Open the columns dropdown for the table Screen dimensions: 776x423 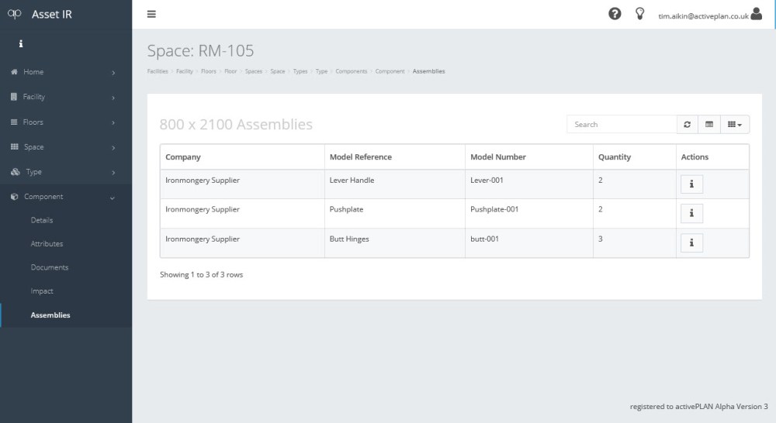(735, 124)
